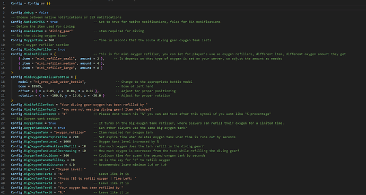Click the "Config.NativeOrESX" variable name

[x=28, y=22]
